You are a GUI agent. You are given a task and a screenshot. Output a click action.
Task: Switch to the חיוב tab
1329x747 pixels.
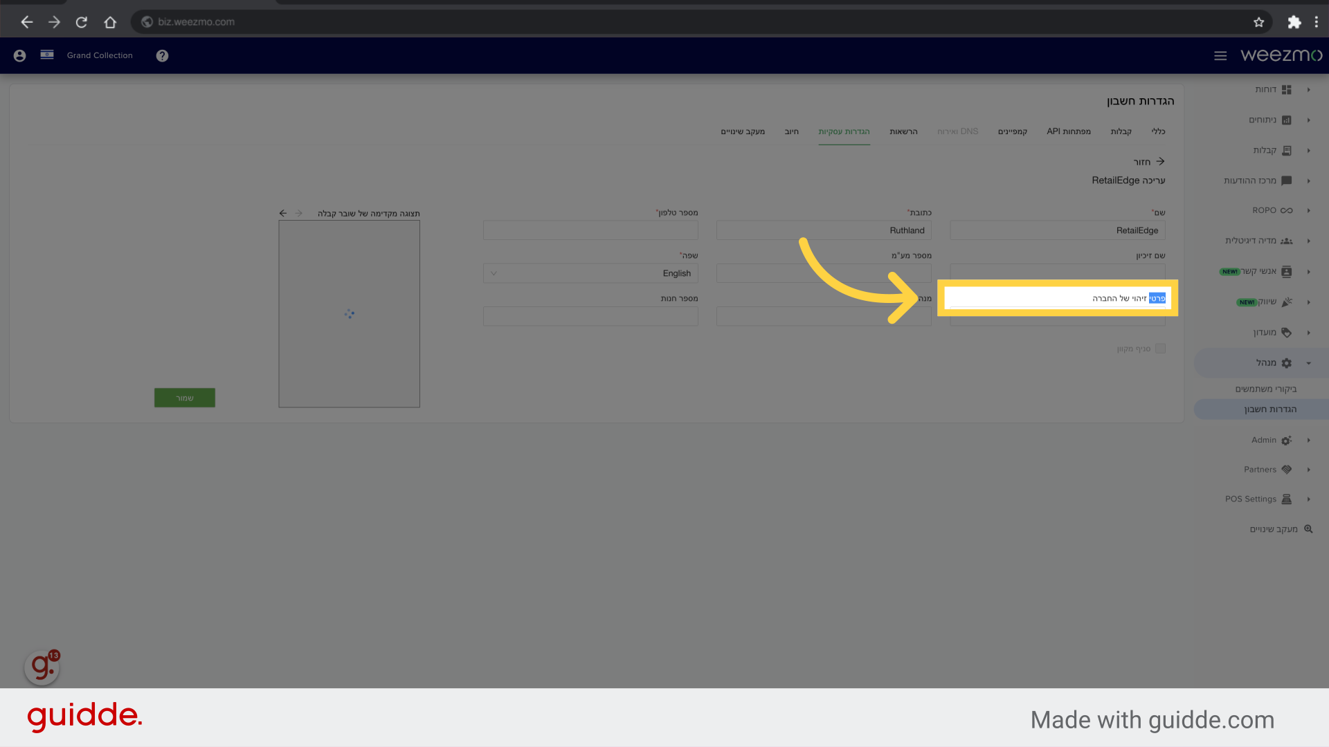[x=791, y=131]
